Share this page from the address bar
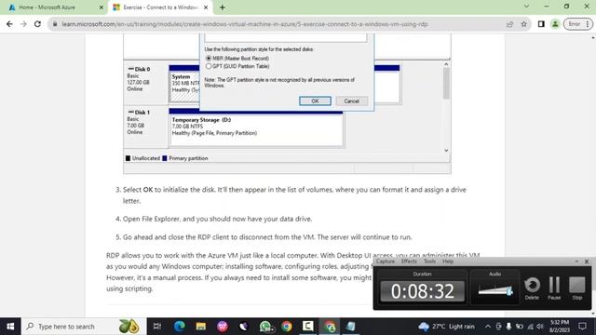Screen dimensions: 596x335 [x=509, y=24]
